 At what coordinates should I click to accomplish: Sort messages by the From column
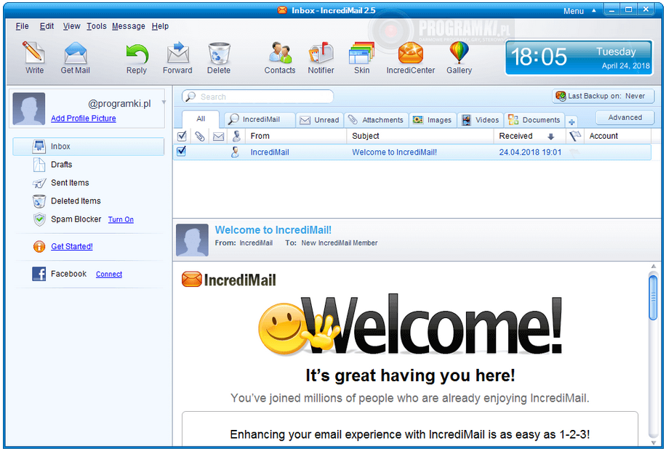coord(296,137)
